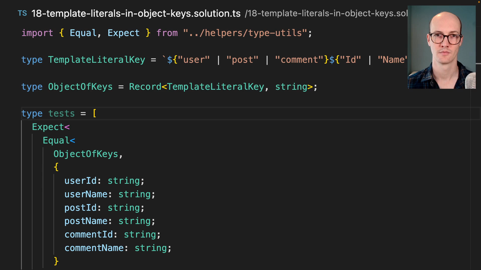Click the presenter webcam thumbnail
Screen dimensions: 481x270
(441, 47)
